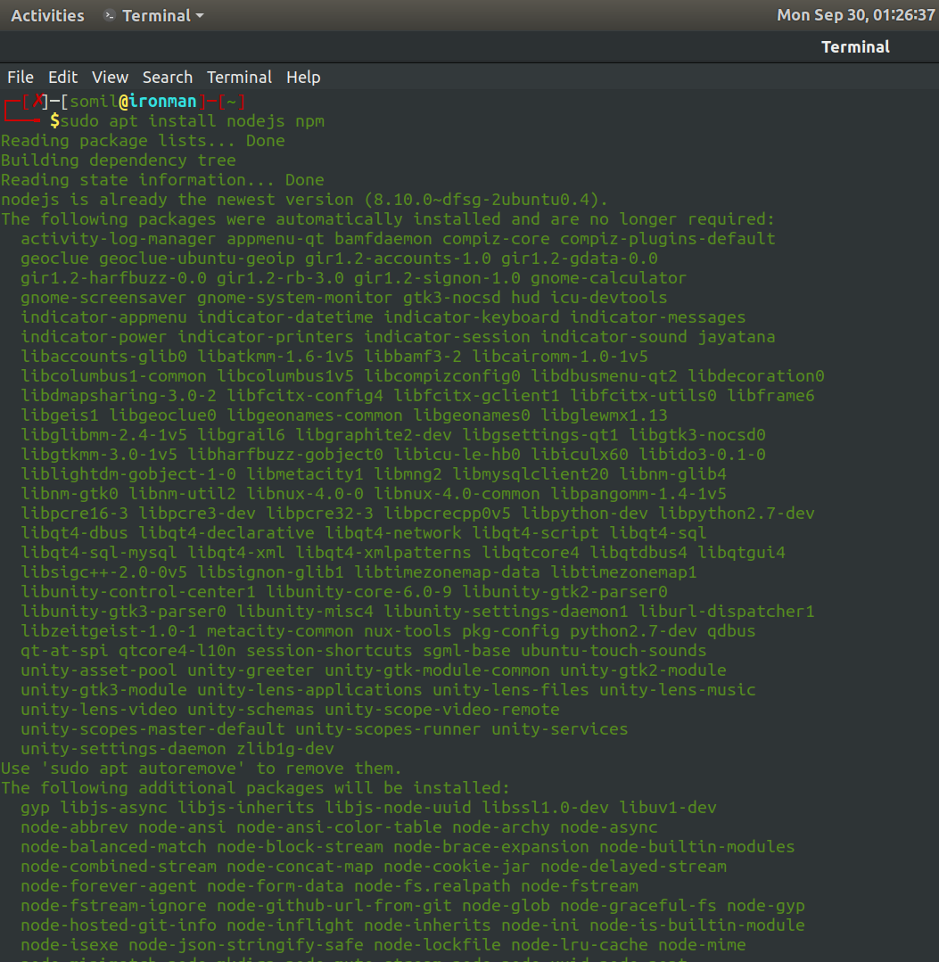Click 'compiz-plugins-default' package name
This screenshot has width=939, height=962.
point(668,239)
